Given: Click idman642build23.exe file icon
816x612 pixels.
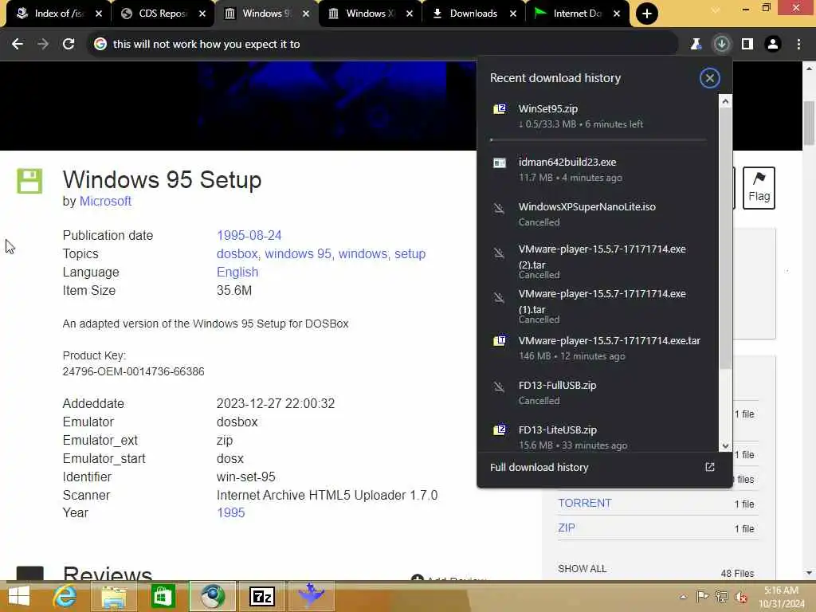Looking at the screenshot, I should pyautogui.click(x=499, y=163).
